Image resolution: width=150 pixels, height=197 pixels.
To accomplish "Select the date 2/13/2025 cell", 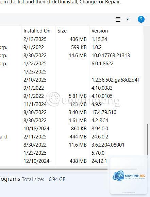I will [x=35, y=39].
